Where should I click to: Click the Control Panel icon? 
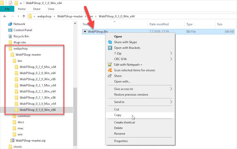tap(10, 30)
